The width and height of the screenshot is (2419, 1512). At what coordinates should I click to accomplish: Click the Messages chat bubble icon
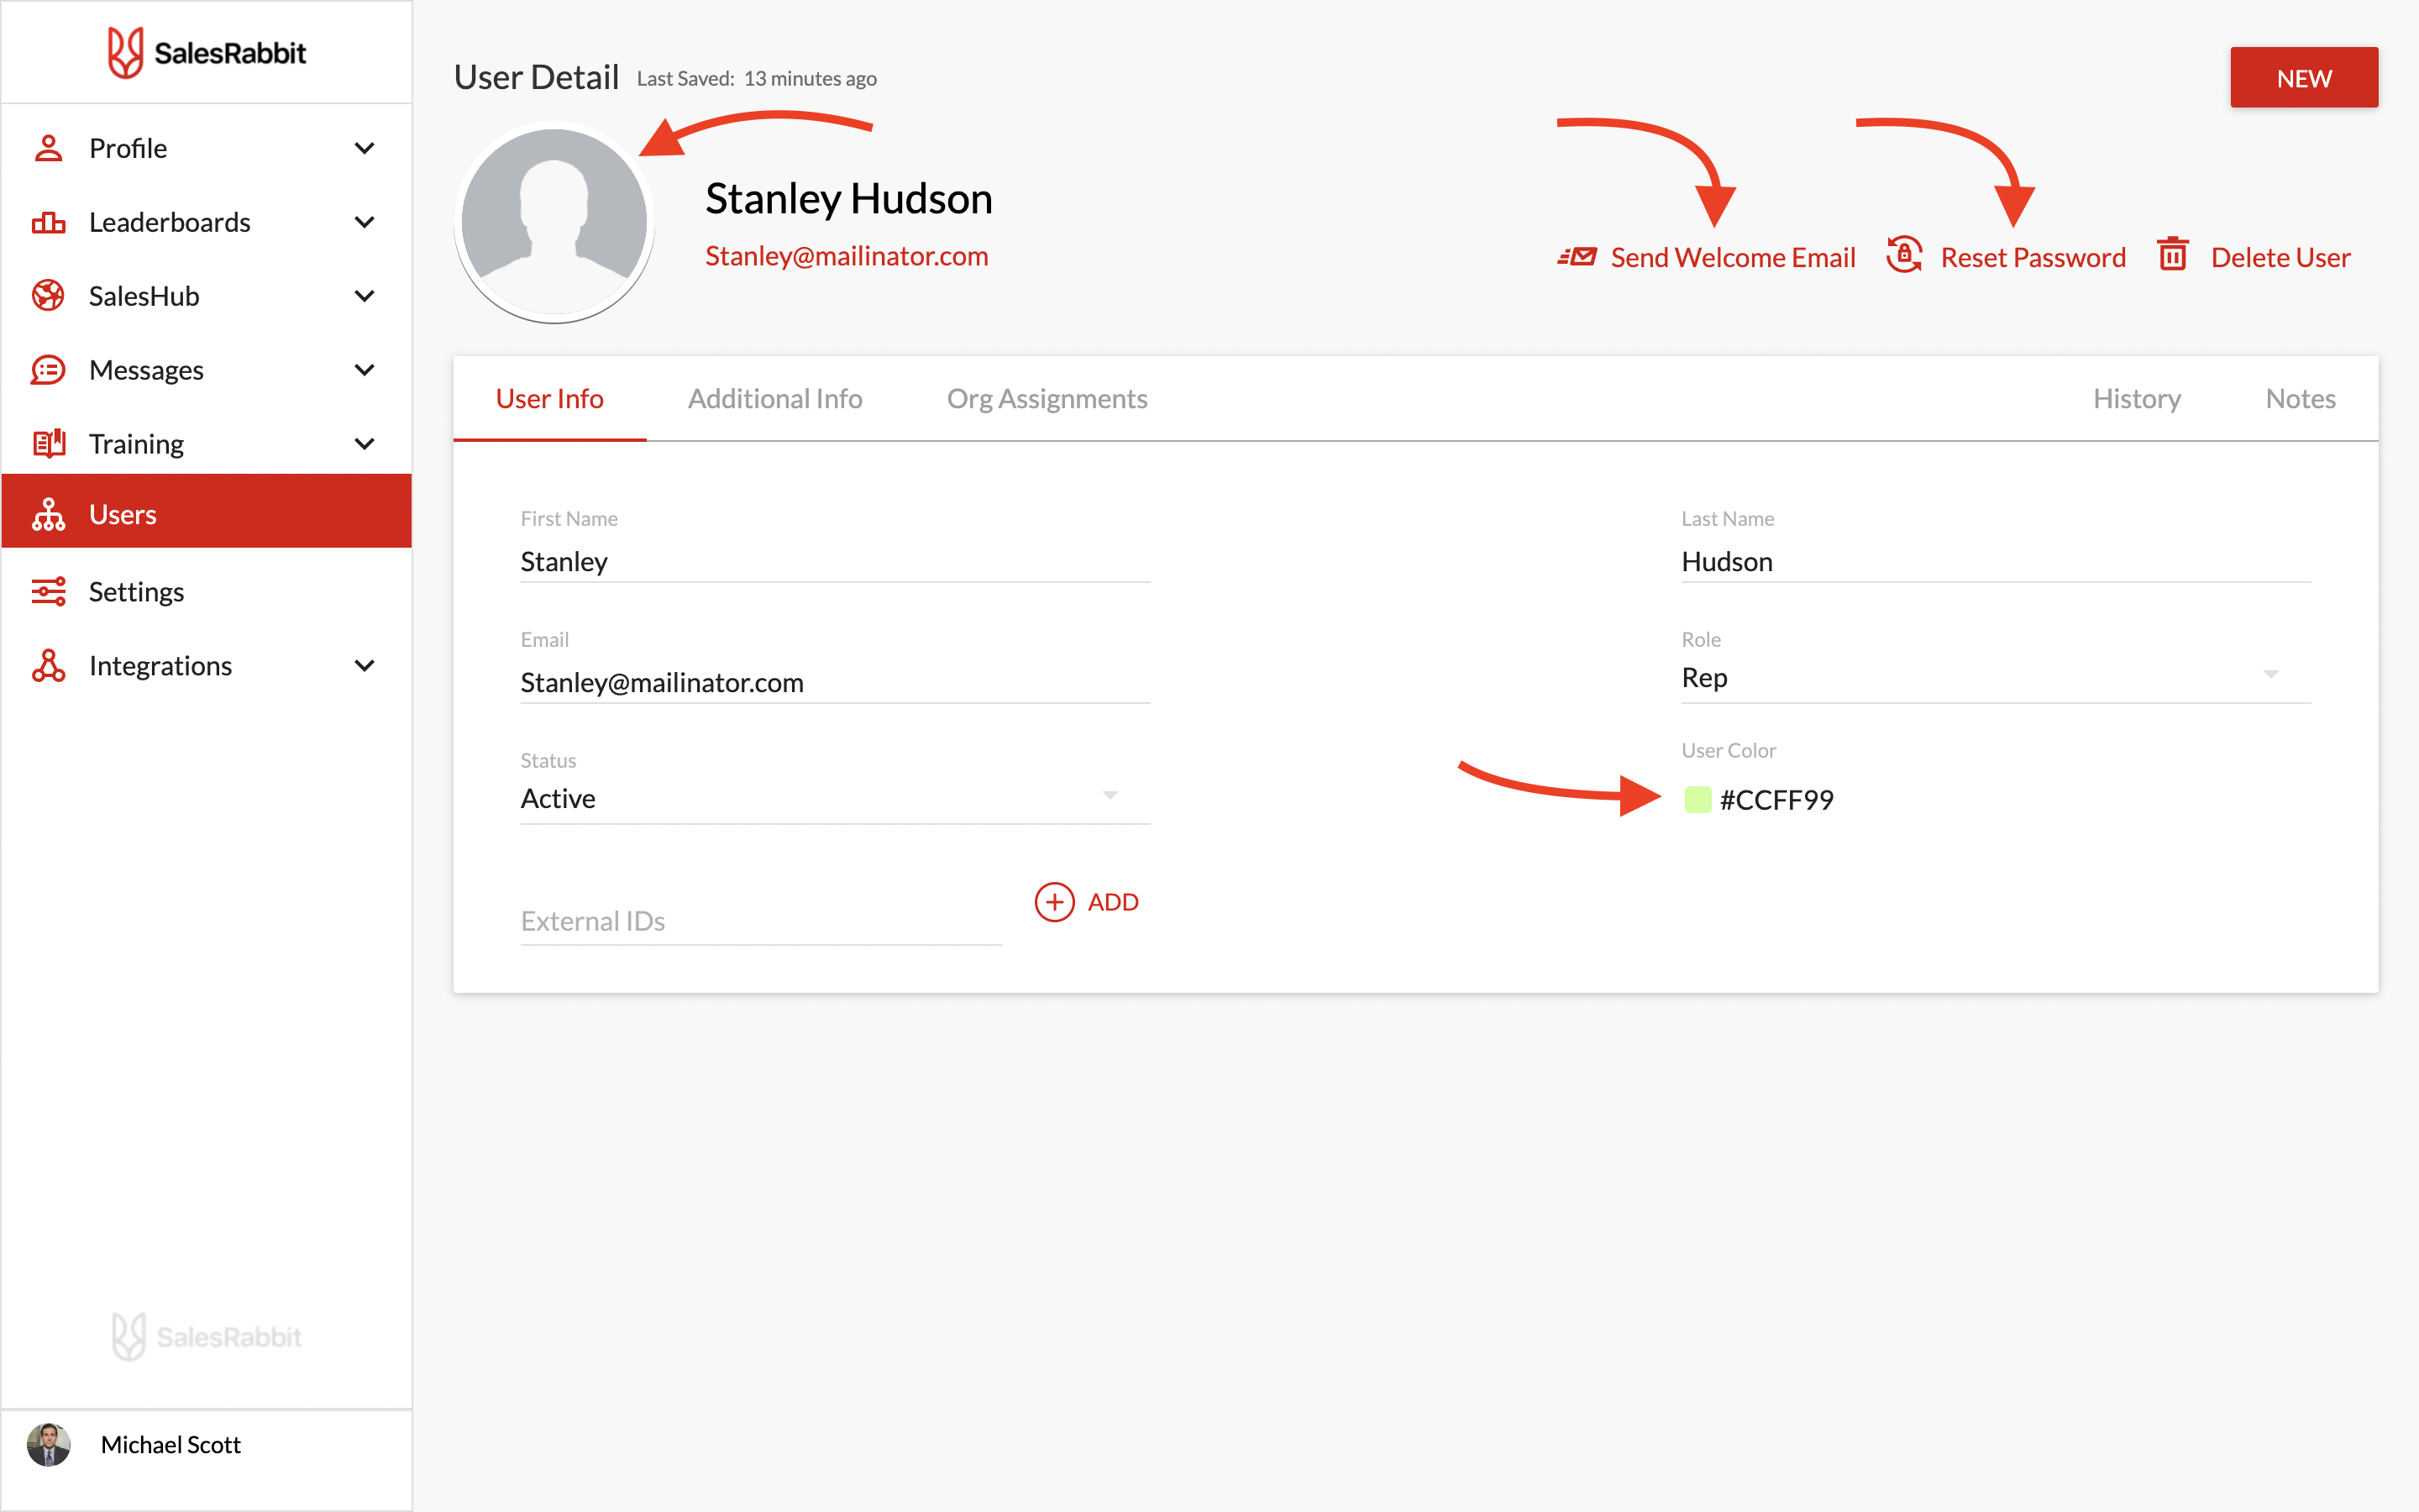[48, 370]
